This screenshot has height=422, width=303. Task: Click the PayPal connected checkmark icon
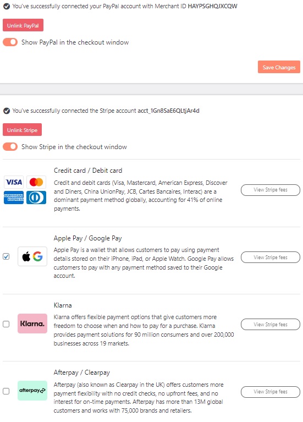(x=7, y=6)
